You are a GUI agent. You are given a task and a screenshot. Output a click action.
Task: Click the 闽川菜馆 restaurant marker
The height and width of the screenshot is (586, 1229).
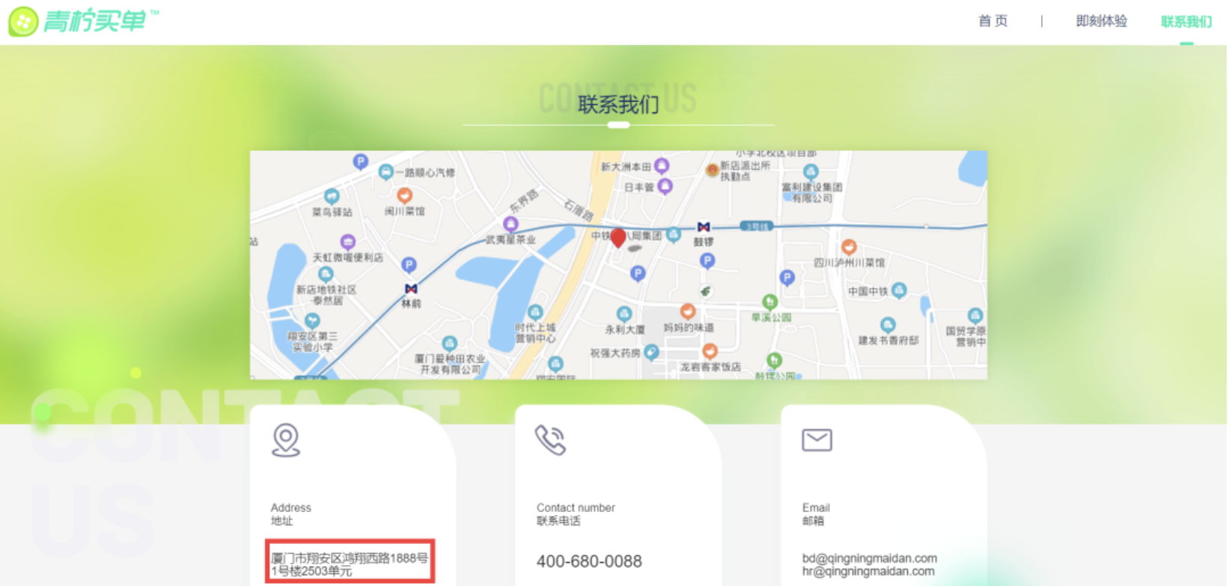(404, 196)
